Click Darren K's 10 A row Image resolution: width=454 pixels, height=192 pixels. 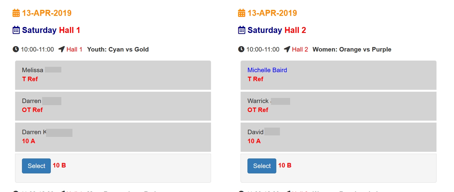click(113, 137)
